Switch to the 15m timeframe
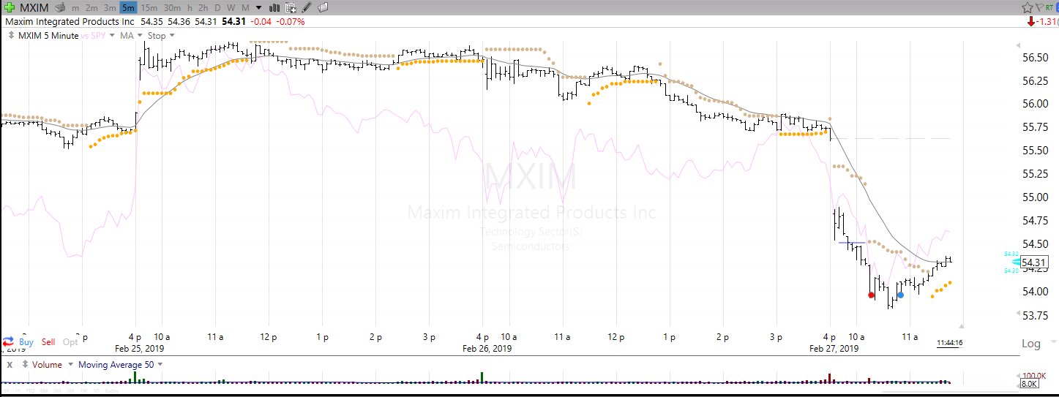Screen dimensions: 1059x397 point(149,8)
